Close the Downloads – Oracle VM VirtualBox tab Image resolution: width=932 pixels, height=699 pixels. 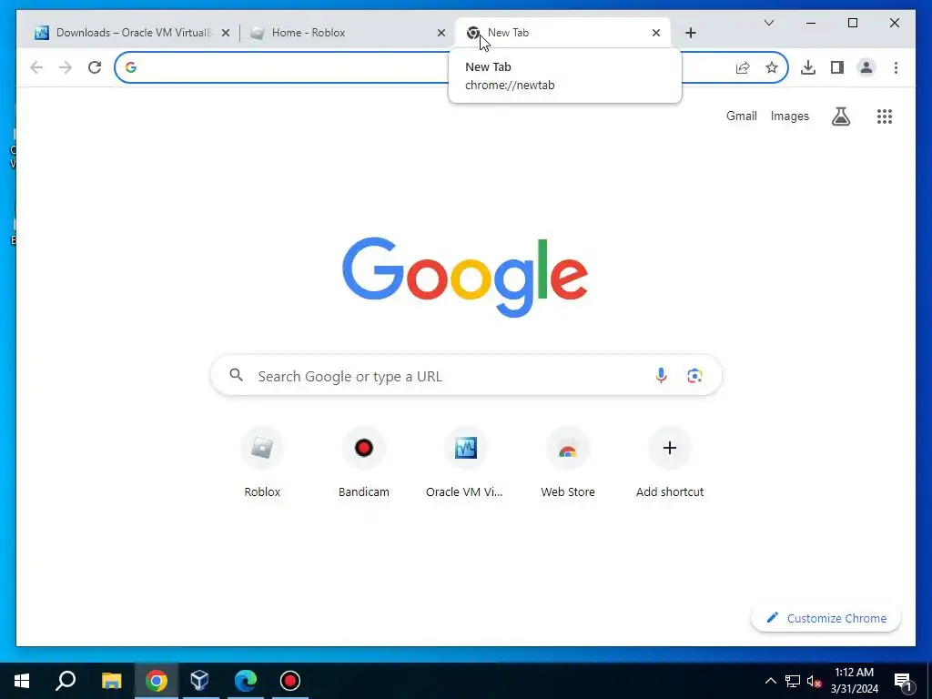226,34
